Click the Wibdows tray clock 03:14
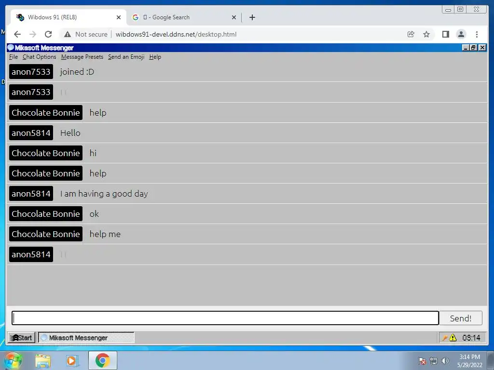Viewport: 494px width, 370px height. pyautogui.click(x=471, y=338)
